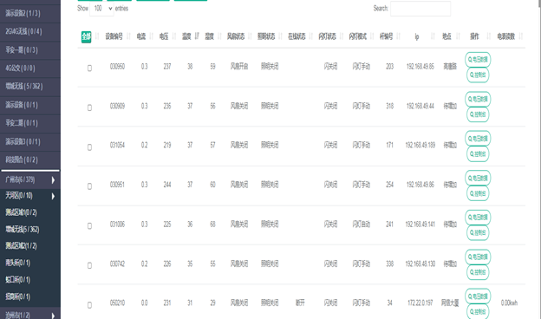Click the 0.00kwh meter reading cell
Screen dimensions: 541x319
coord(509,303)
